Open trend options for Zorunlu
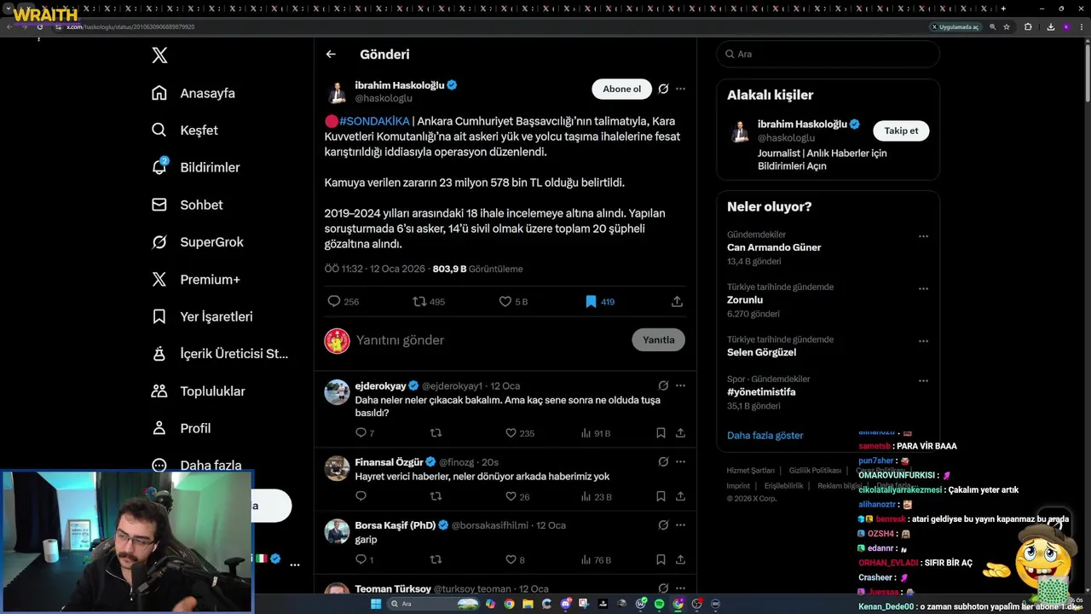Image resolution: width=1091 pixels, height=614 pixels. (923, 288)
